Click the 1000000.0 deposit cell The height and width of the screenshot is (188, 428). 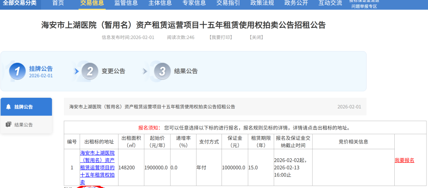tap(235, 167)
